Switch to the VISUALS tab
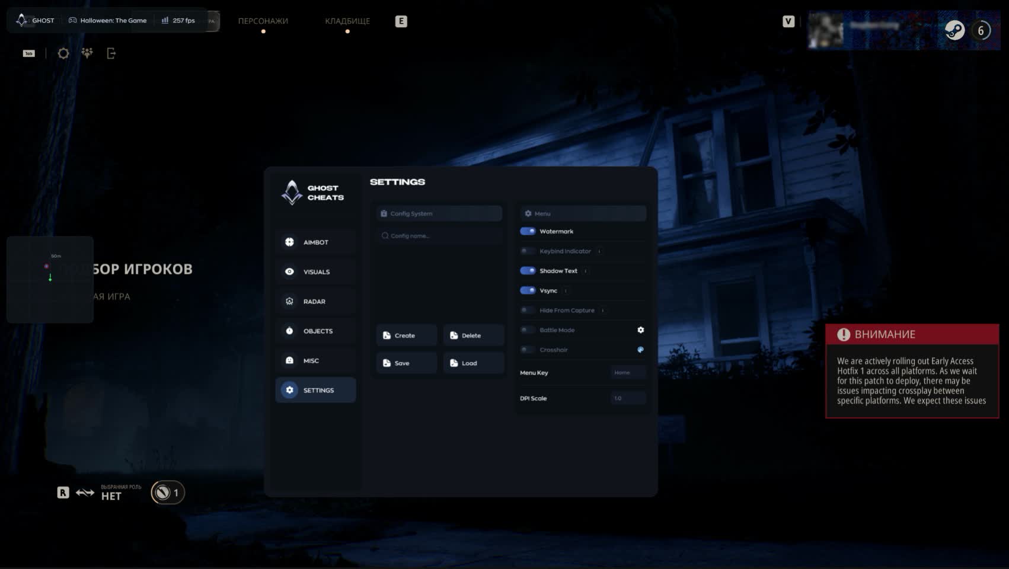The height and width of the screenshot is (569, 1009). point(315,271)
